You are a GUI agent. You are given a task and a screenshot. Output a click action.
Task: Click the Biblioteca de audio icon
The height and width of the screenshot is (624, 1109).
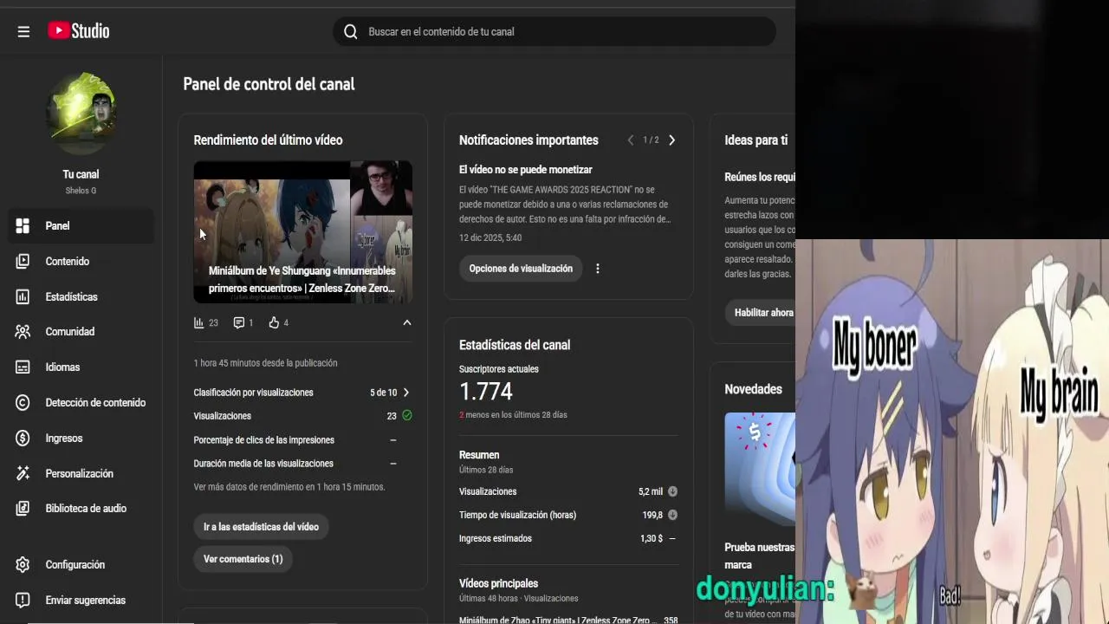coord(23,508)
